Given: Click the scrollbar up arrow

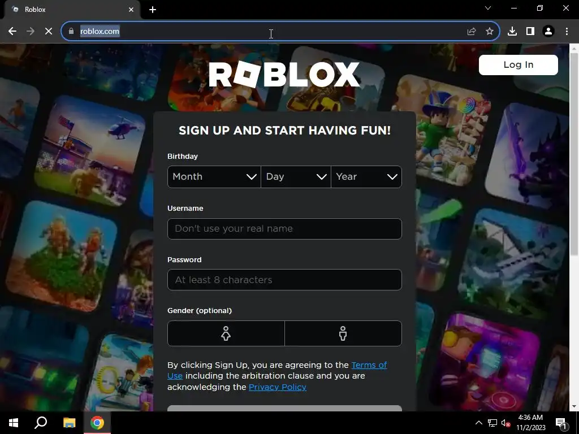Looking at the screenshot, I should pyautogui.click(x=574, y=48).
